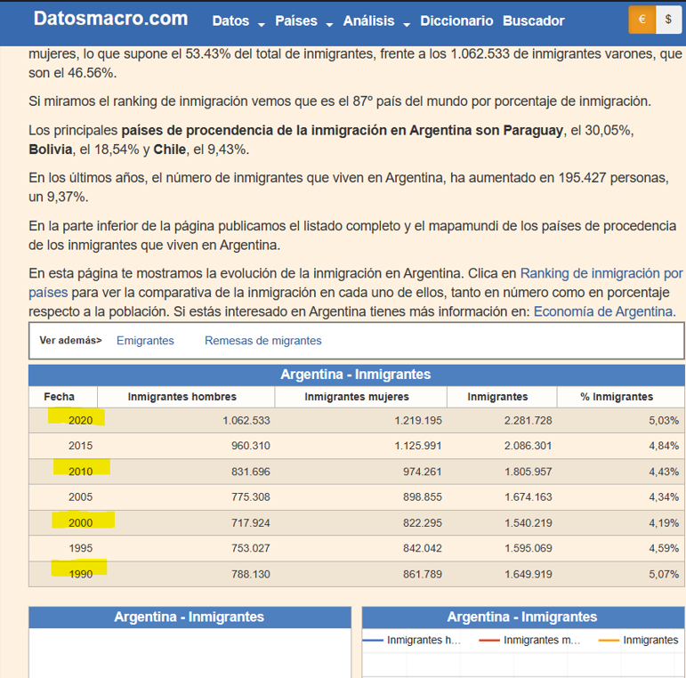Click the value 861.789
This screenshot has width=686, height=678.
click(423, 574)
